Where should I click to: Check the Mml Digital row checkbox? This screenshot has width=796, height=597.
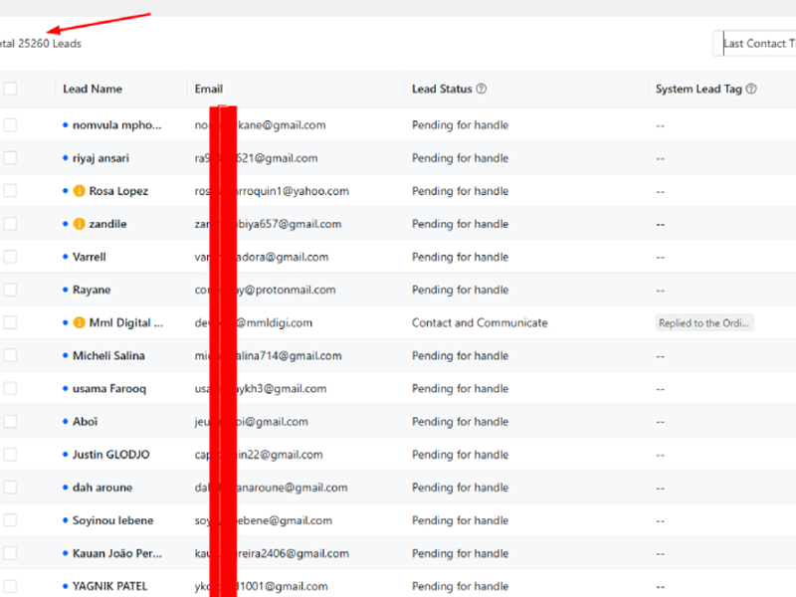click(10, 322)
